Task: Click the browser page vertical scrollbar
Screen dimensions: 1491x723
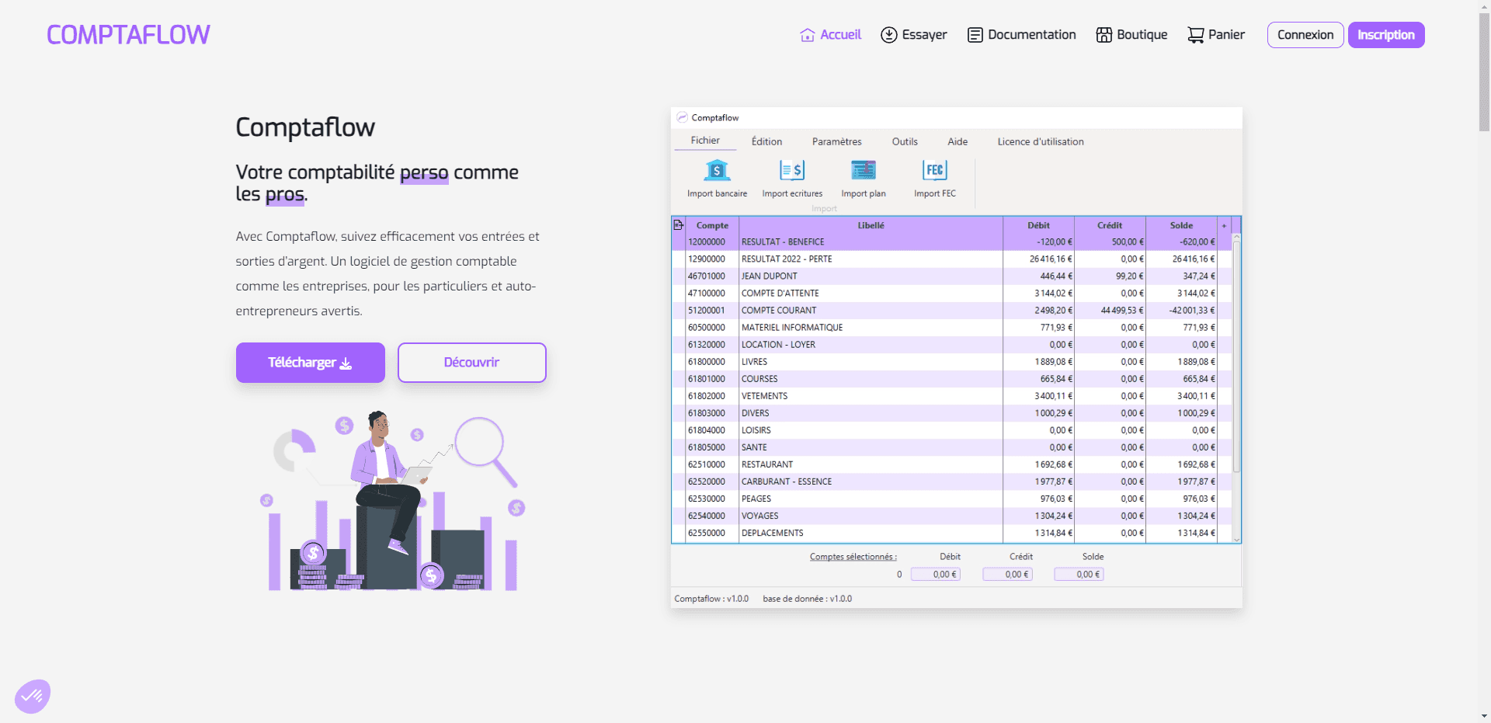Action: pos(1484,74)
